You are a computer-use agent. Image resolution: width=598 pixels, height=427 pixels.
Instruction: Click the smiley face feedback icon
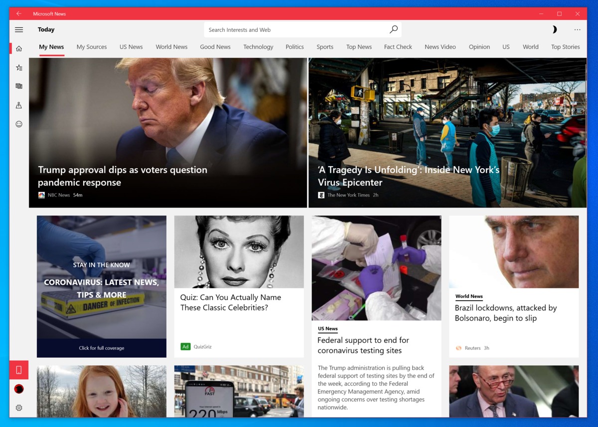pyautogui.click(x=19, y=124)
